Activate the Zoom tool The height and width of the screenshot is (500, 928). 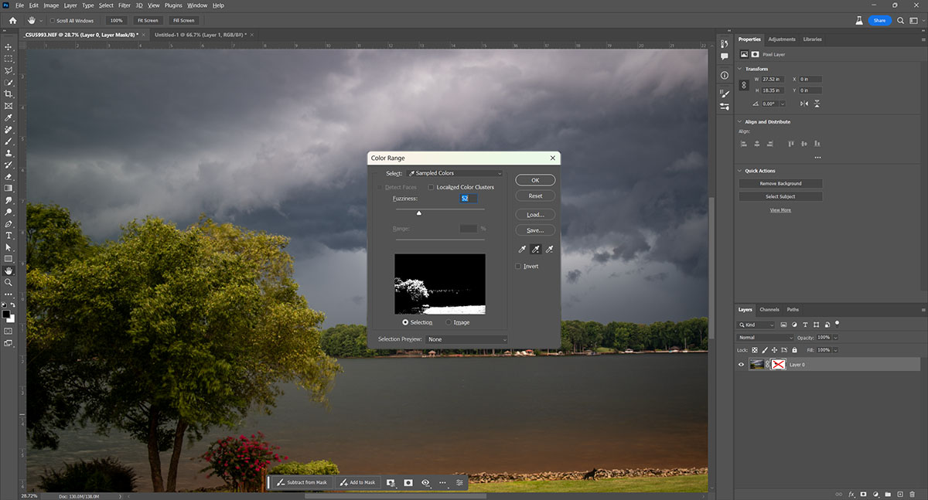[9, 283]
